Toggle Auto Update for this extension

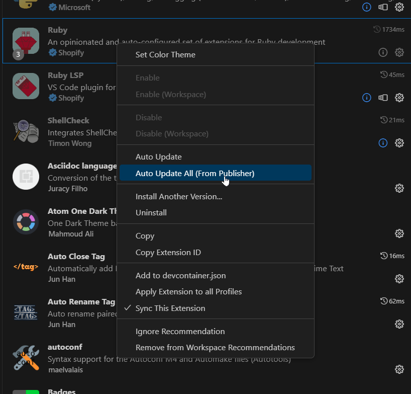(158, 157)
